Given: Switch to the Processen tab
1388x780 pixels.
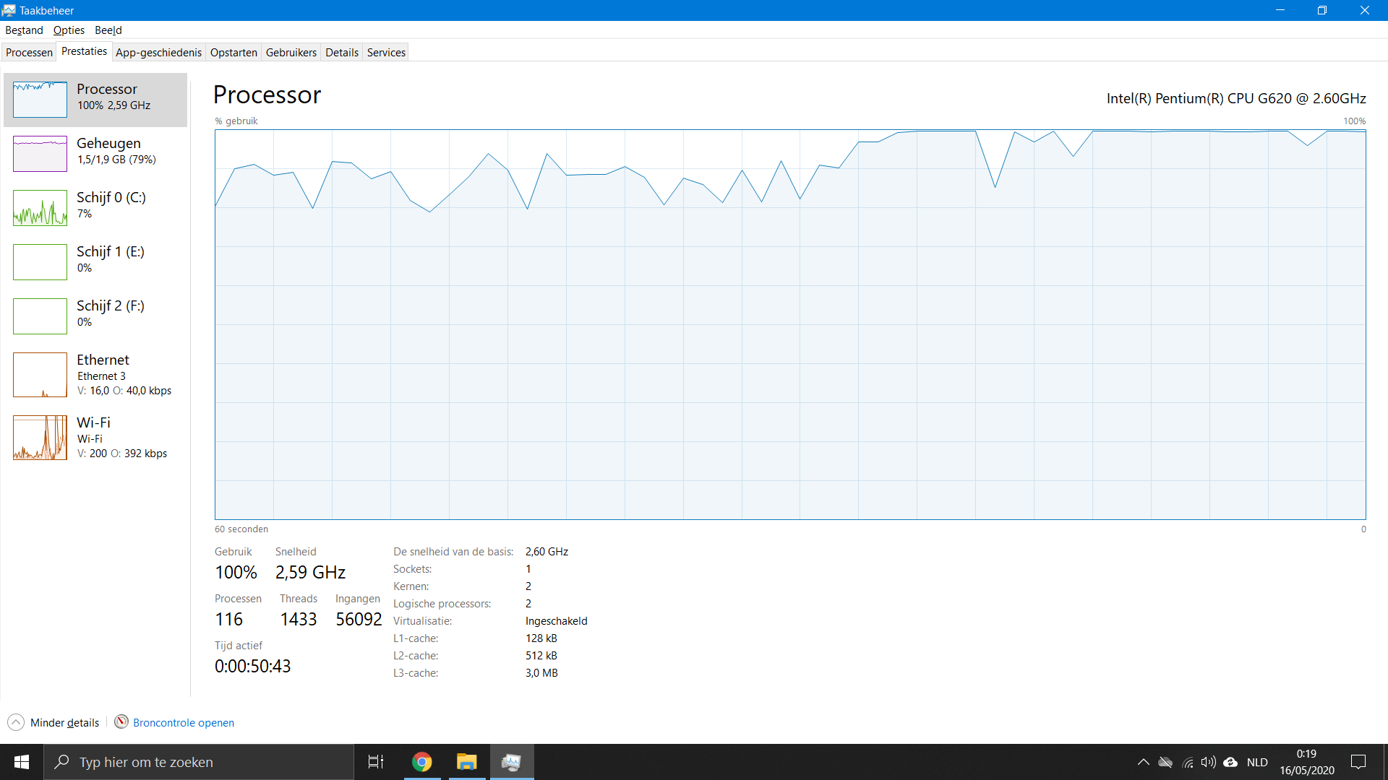Looking at the screenshot, I should click(x=29, y=53).
